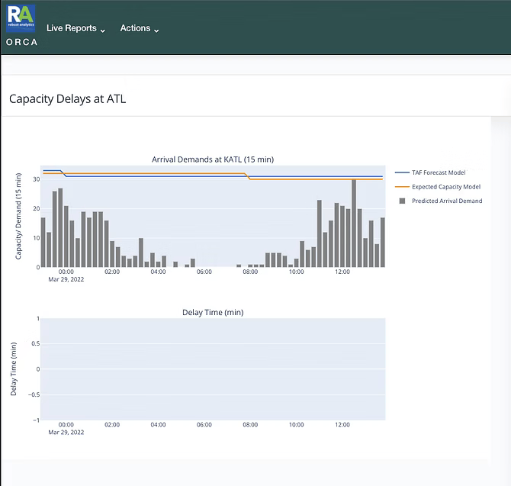
Task: Click the Capacity Delays at ATL heading
Action: [67, 99]
